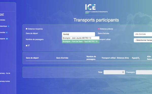The height and width of the screenshot is (94, 152).
Task: Click the sidebar 'amway - Ile de' entry
Action: point(5,73)
